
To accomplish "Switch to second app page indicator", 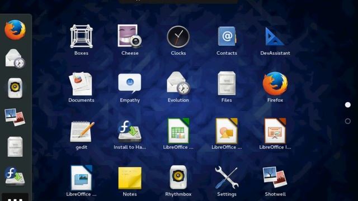I will [348, 121].
